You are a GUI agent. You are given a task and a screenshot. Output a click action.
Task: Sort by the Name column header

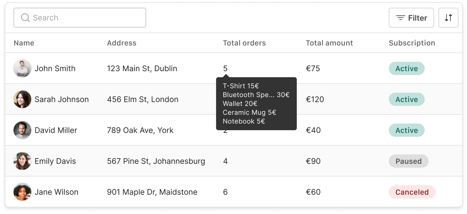[24, 43]
